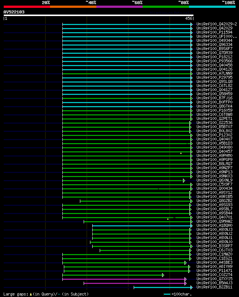Viewport: 239px width, 297px height.
Task: Click the UniRef100_C6TL82 label
Action: point(214,86)
